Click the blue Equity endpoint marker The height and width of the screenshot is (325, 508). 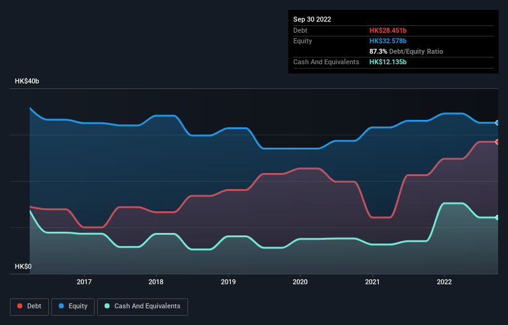point(497,123)
